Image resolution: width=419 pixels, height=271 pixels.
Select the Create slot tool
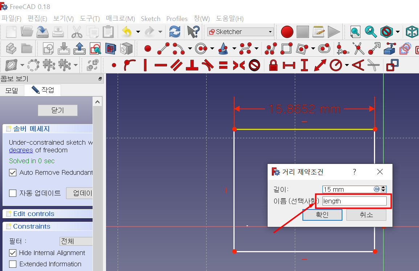pyautogui.click(x=324, y=49)
